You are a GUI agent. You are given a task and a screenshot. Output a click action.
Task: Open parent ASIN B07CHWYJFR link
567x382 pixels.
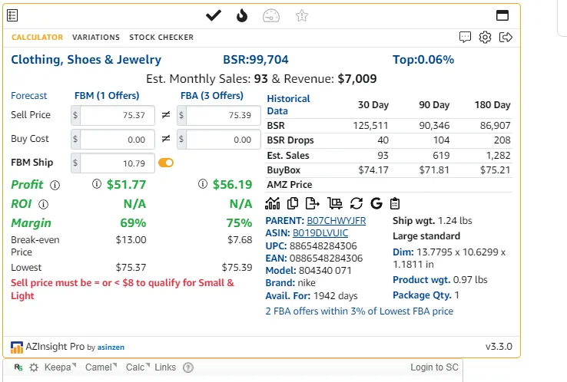pyautogui.click(x=337, y=221)
